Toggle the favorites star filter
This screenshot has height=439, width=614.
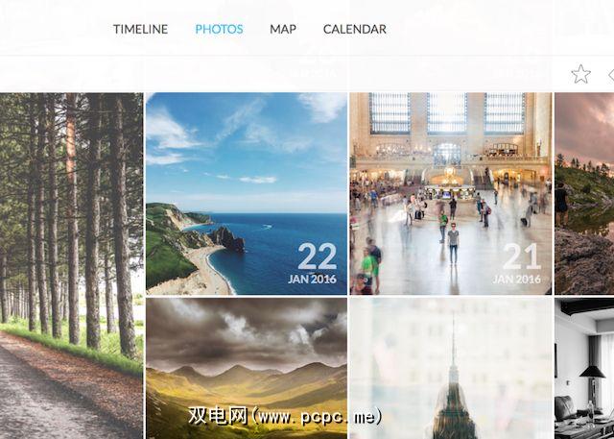[580, 74]
